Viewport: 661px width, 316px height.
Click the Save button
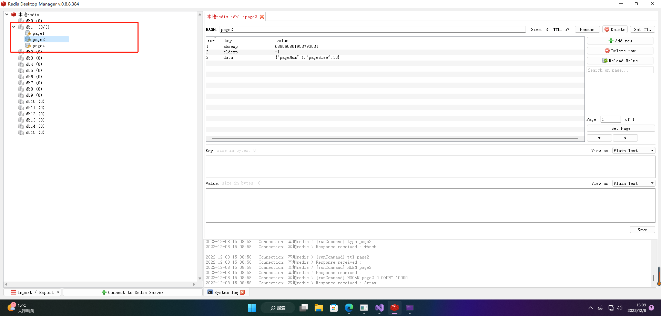coord(642,230)
